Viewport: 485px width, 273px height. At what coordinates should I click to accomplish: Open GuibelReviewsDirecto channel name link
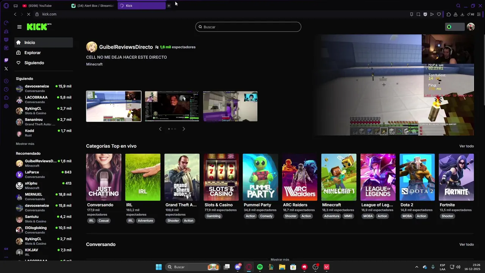click(126, 47)
